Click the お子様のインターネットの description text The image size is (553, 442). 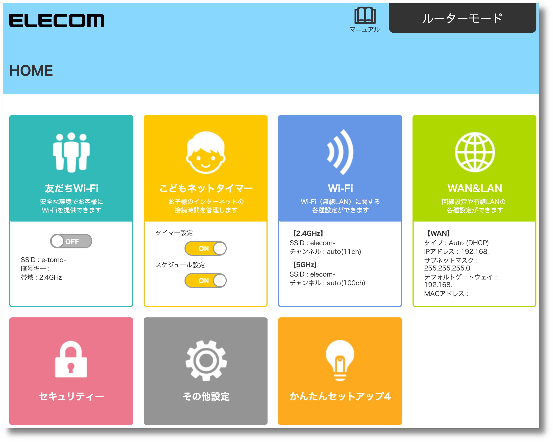pos(206,202)
